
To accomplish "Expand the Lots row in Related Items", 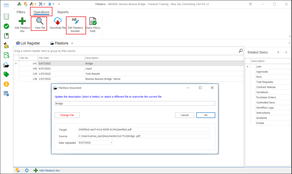I will click(x=248, y=67).
